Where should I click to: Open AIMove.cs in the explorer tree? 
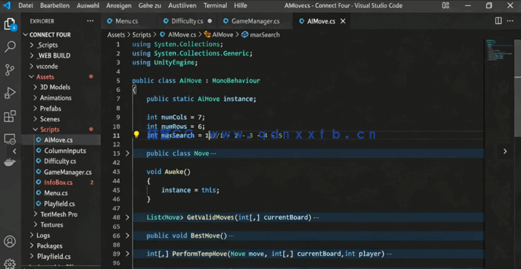[61, 140]
